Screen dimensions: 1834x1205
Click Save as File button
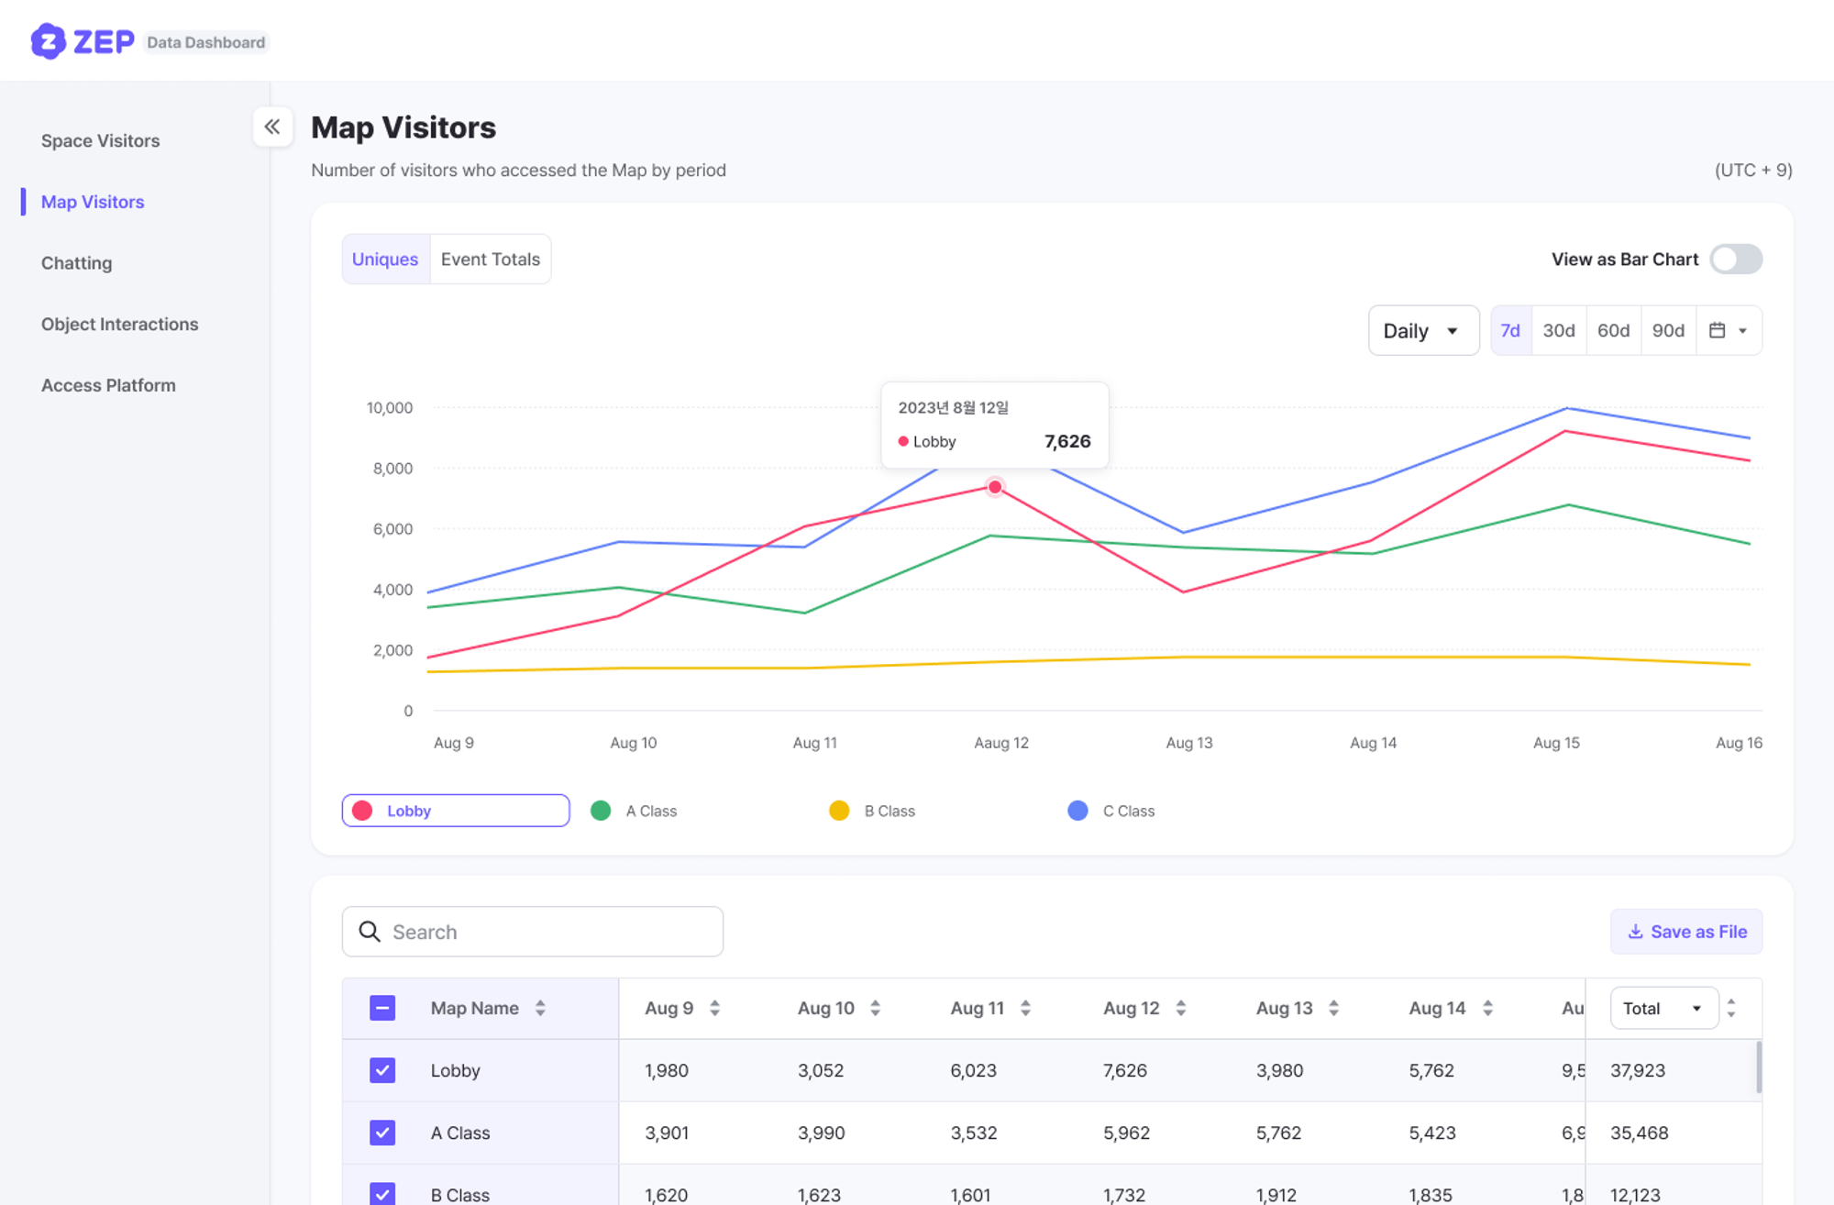(1685, 932)
